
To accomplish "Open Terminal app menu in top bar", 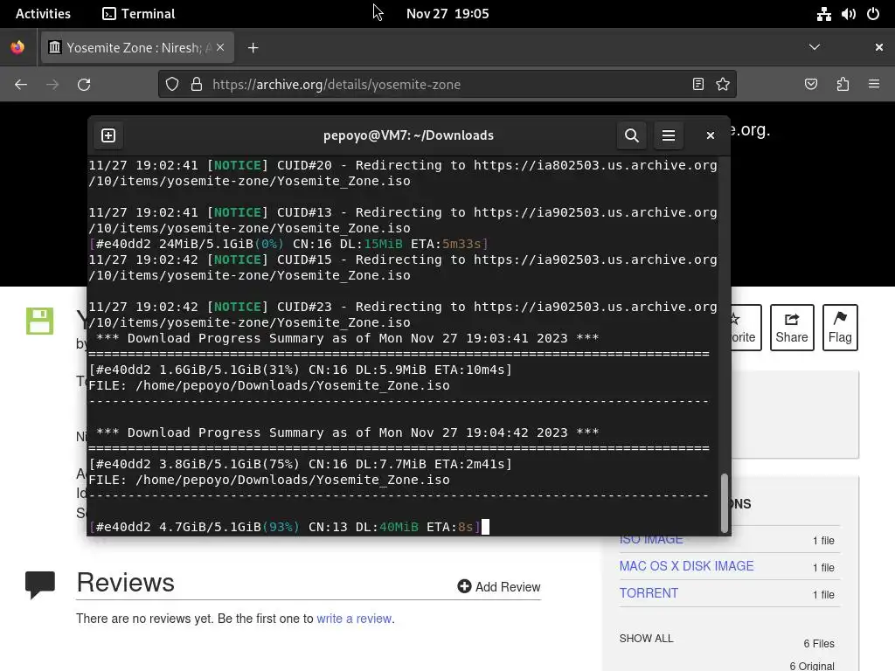I will 139,14.
